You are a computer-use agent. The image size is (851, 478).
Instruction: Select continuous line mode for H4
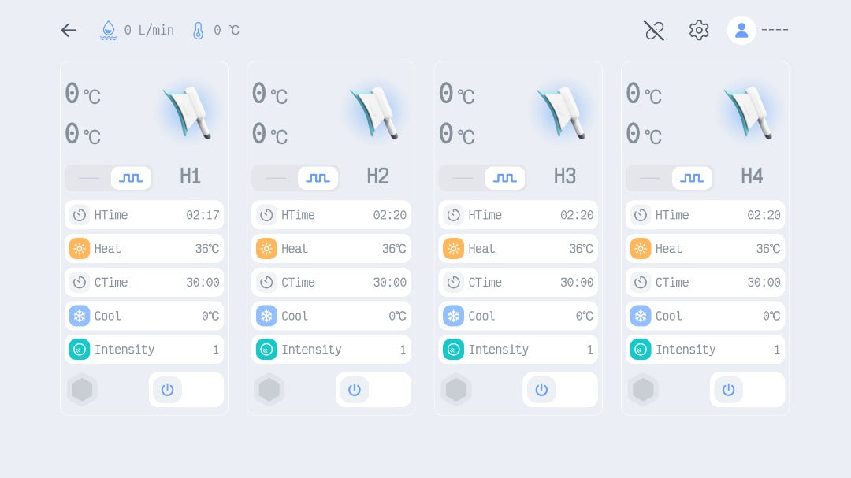pos(650,178)
